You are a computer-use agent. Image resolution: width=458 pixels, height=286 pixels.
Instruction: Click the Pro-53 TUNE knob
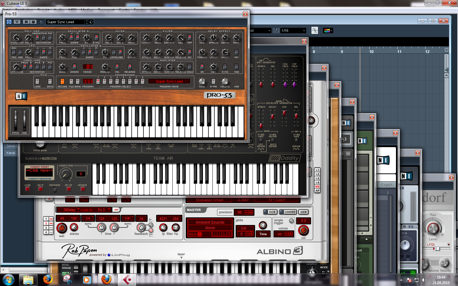coord(202,81)
